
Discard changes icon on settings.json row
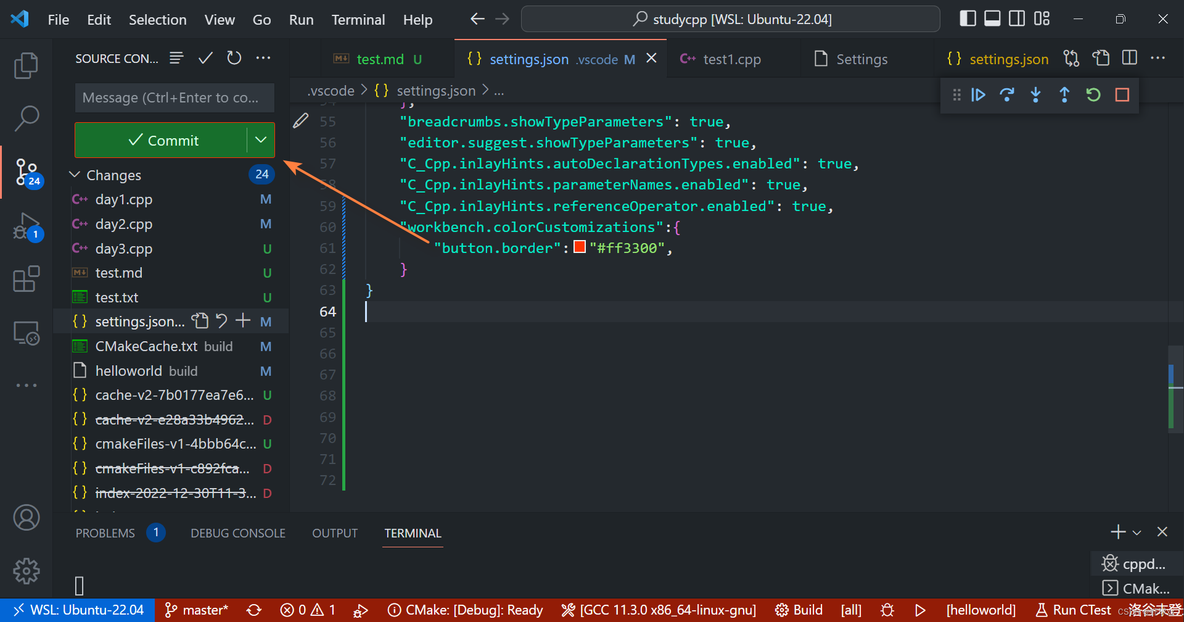221,321
